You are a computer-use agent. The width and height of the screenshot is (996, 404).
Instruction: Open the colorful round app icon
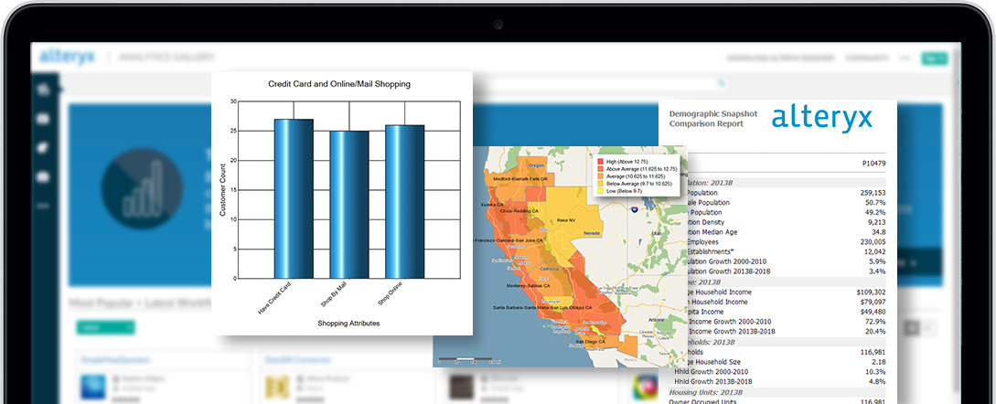pyautogui.click(x=646, y=387)
